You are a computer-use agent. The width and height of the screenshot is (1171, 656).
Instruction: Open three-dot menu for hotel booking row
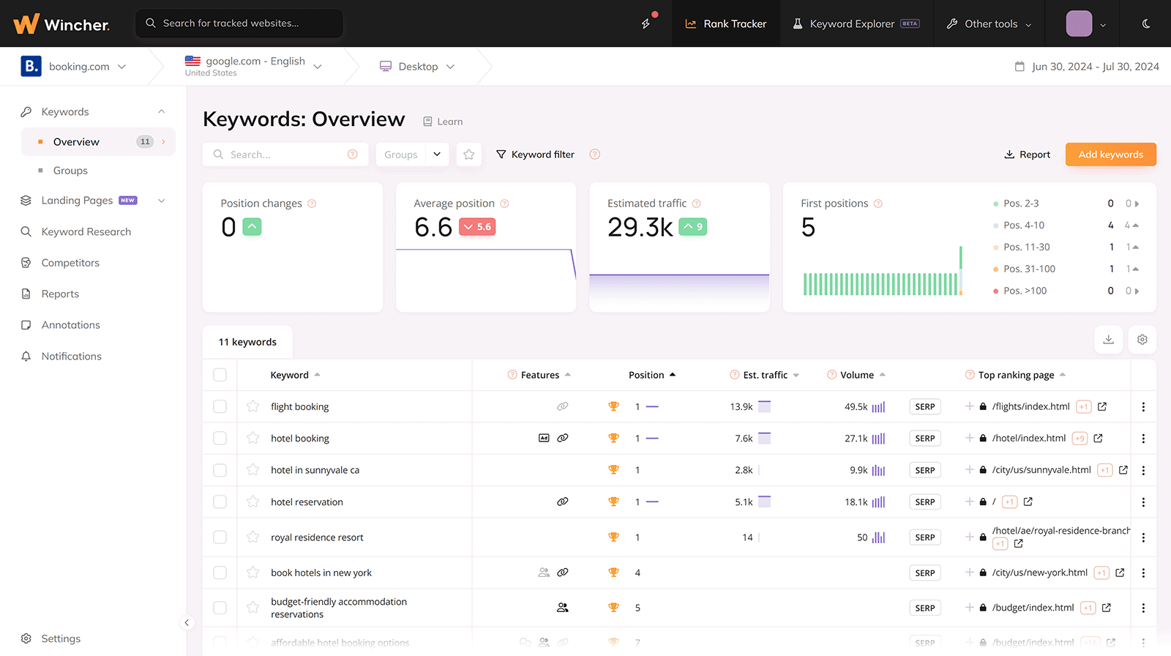pos(1143,439)
